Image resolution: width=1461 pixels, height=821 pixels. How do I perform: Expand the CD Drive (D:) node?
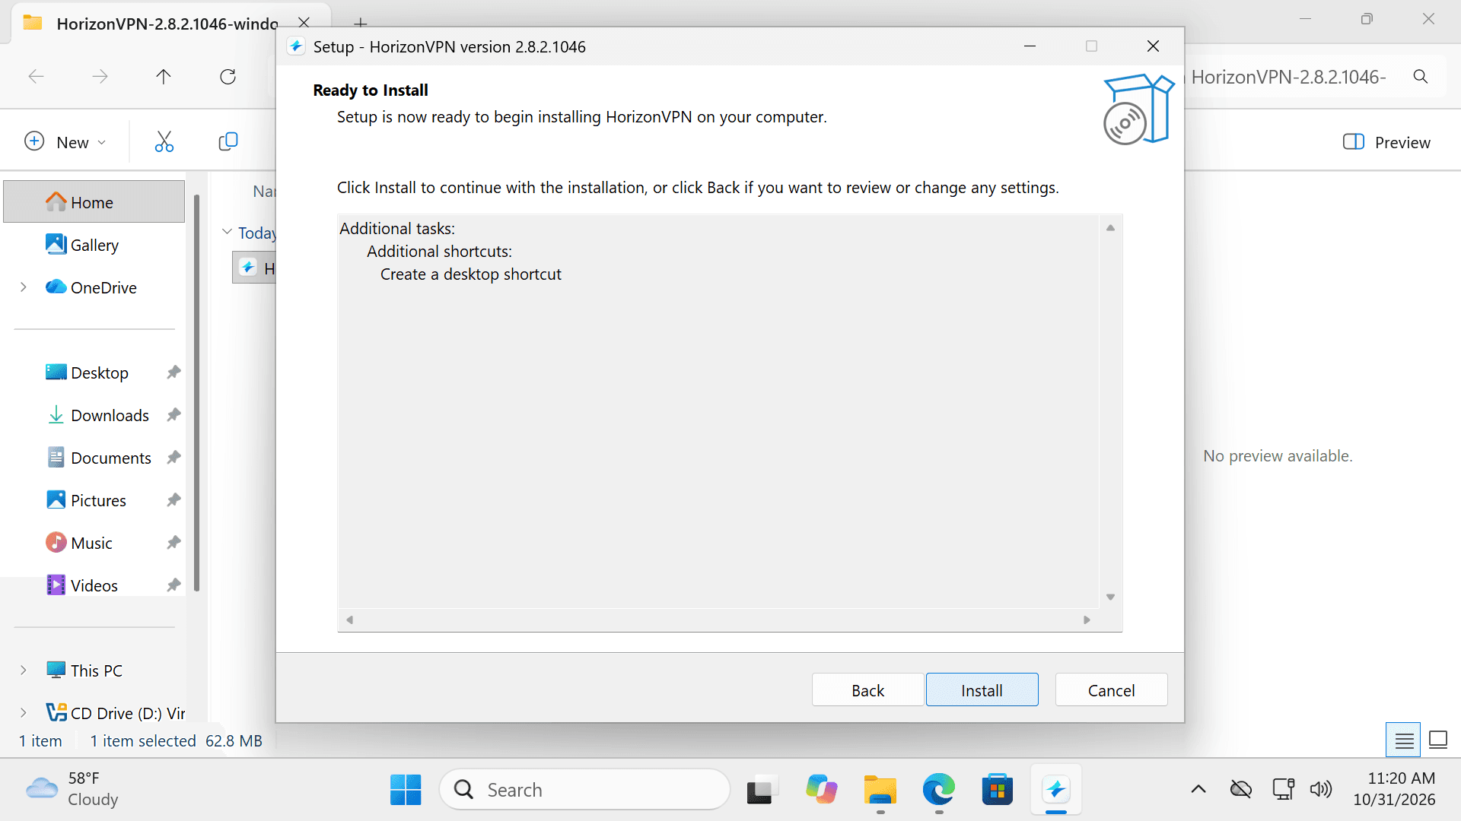24,713
